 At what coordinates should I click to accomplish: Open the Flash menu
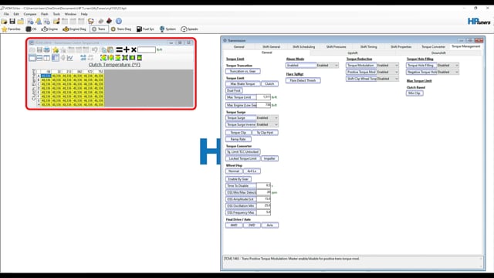click(x=45, y=14)
